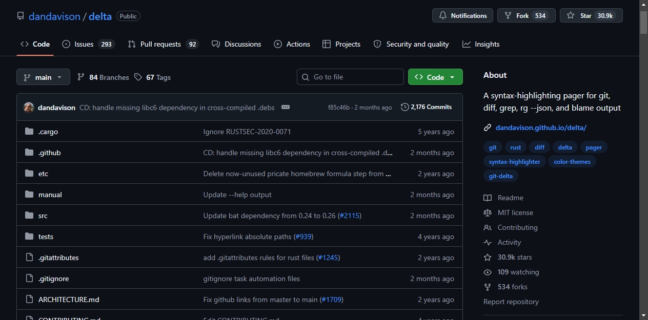Open the #1709 link in ARCHITECTURE.md row
Image resolution: width=648 pixels, height=320 pixels.
coord(332,300)
